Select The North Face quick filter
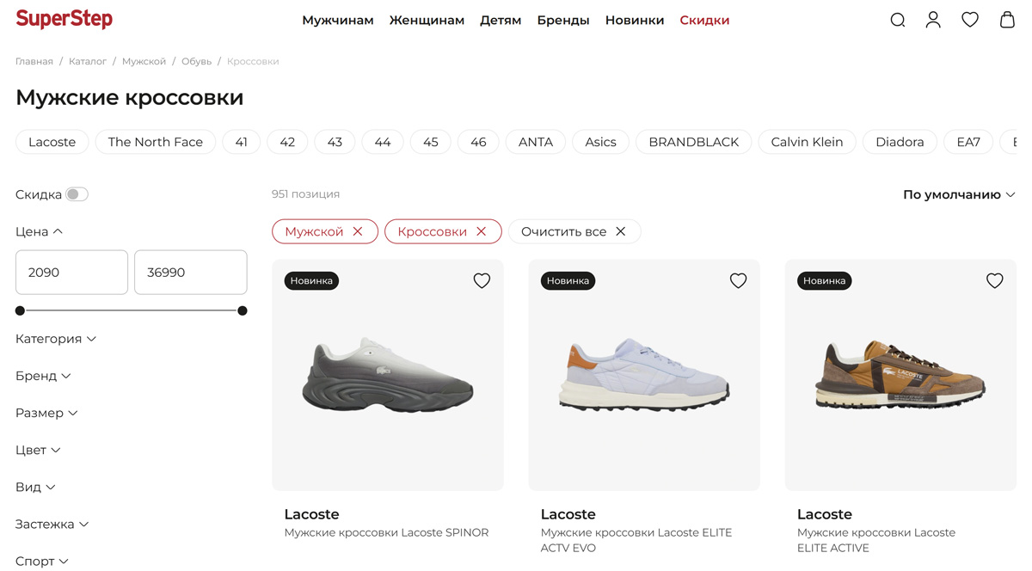Viewport: 1032px width, 571px height. tap(156, 142)
